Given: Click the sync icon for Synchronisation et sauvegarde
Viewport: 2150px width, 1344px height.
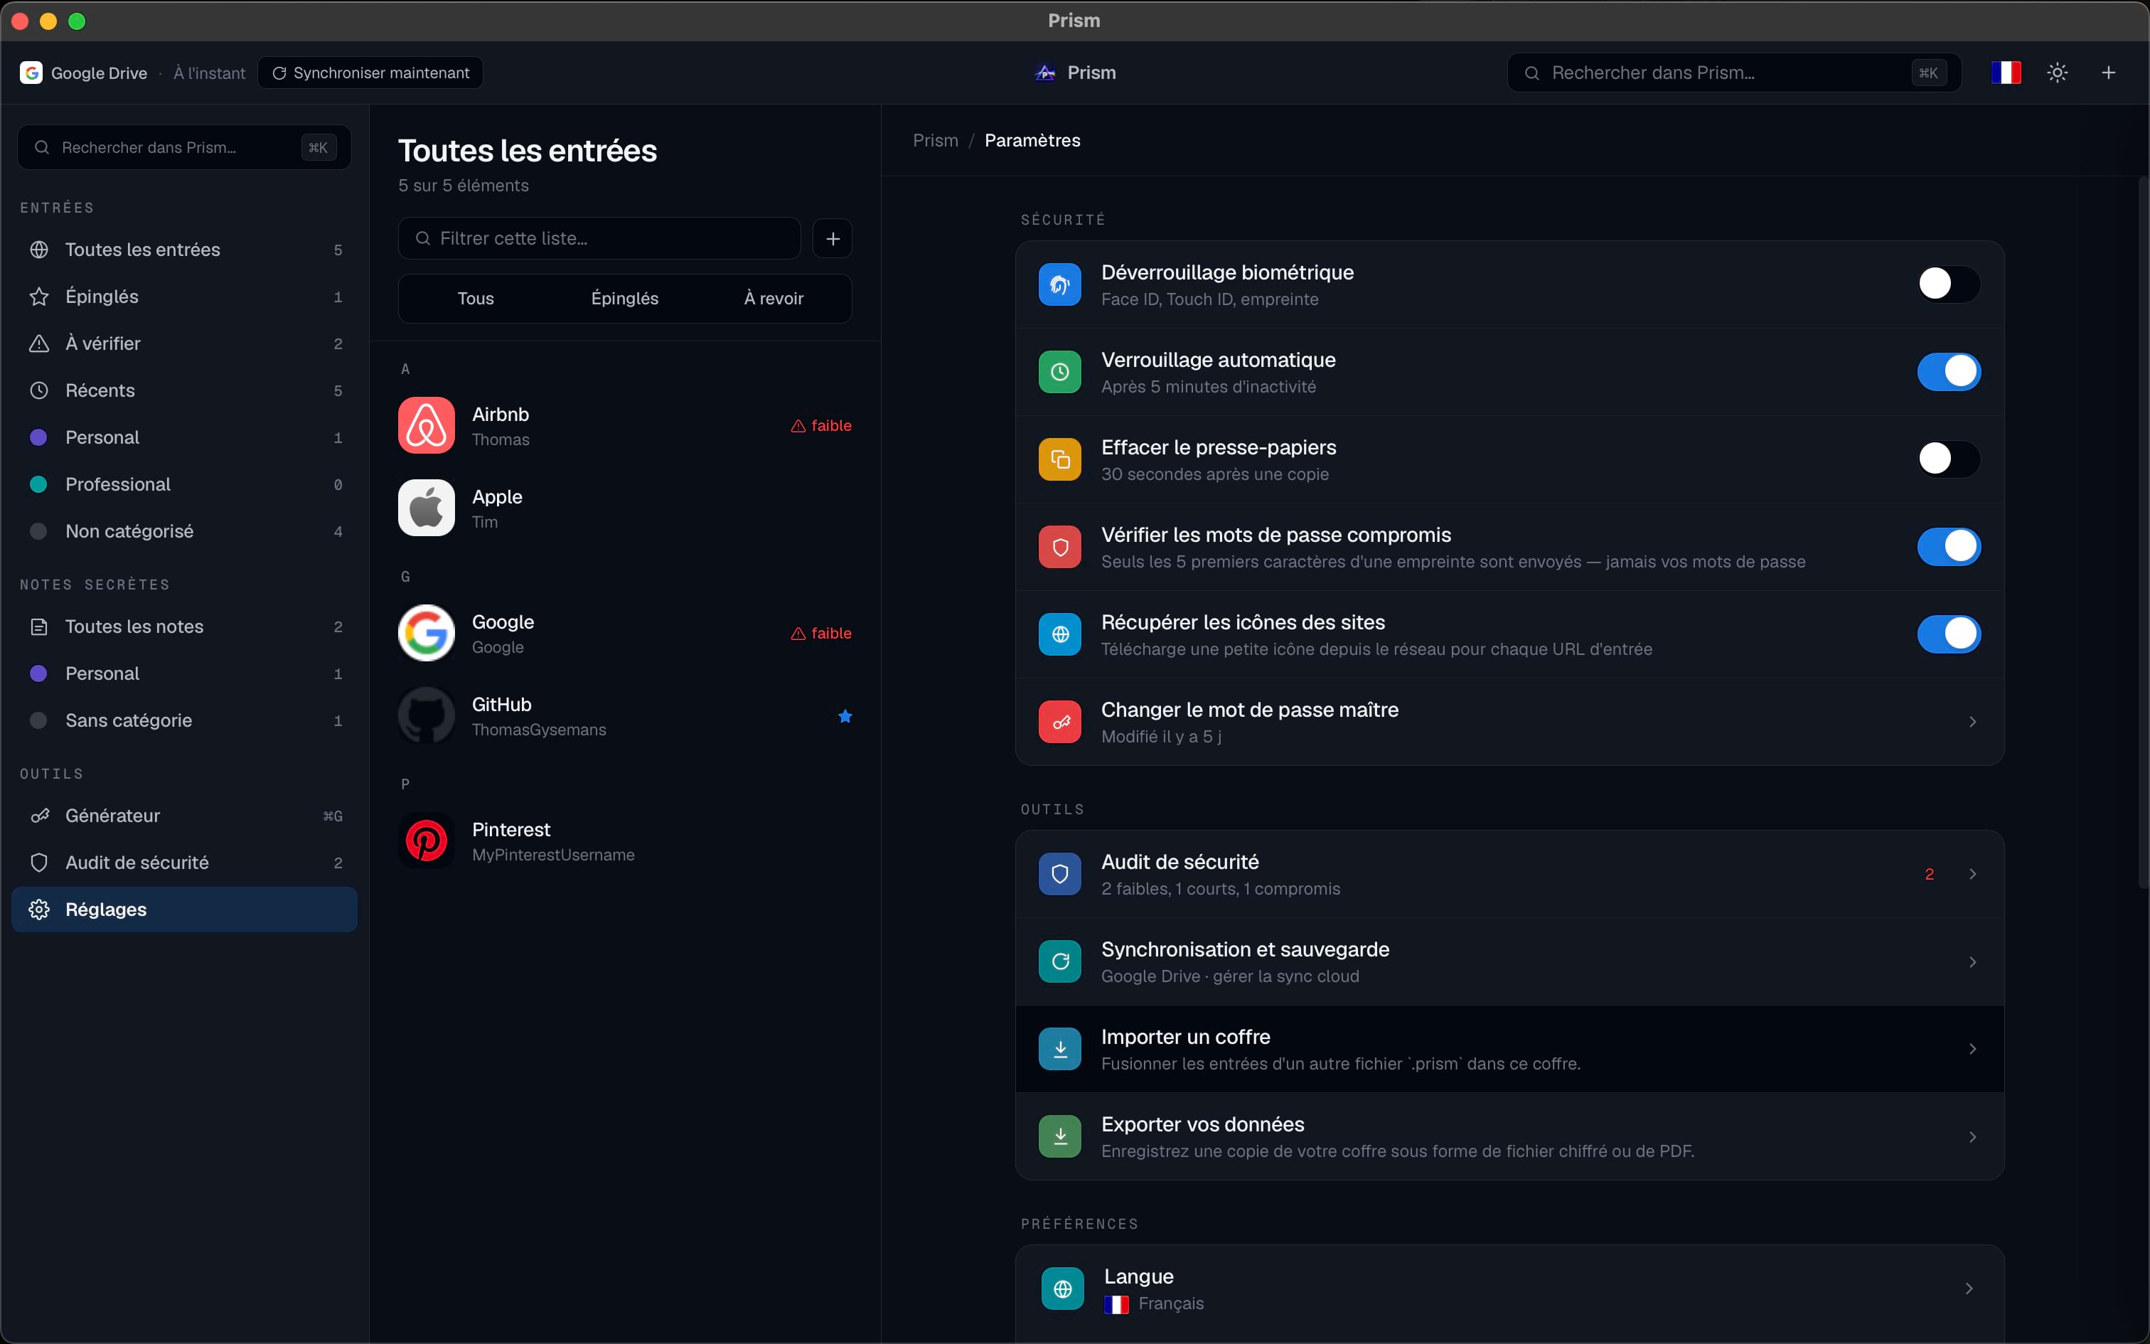Looking at the screenshot, I should point(1060,961).
